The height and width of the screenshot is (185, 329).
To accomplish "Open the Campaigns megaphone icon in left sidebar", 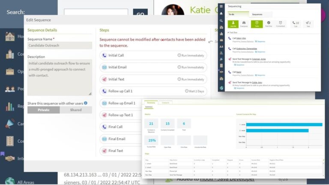I will (10, 124).
